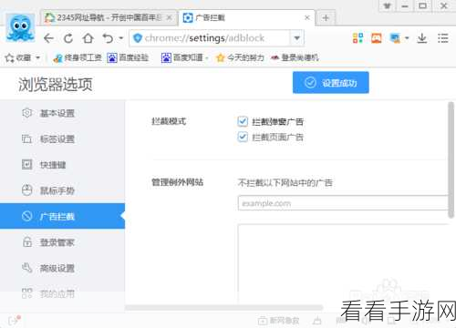Viewport: 456px width, 328px height.
Task: Select 高级设置 in the sidebar
Action: tap(62, 268)
